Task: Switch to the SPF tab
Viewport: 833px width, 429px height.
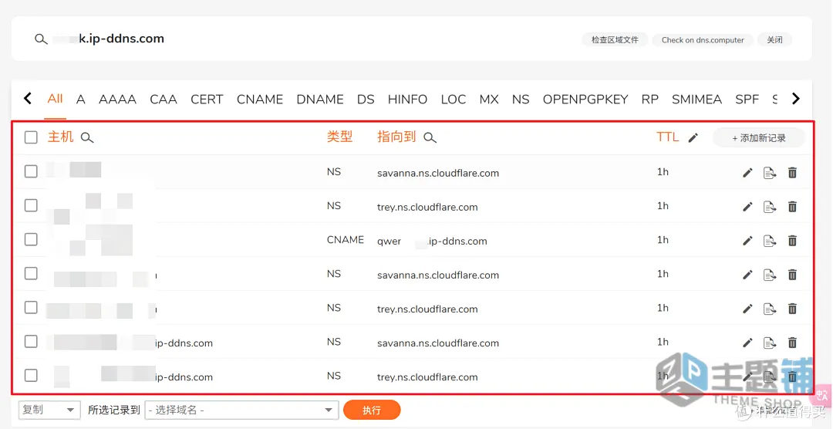Action: (x=747, y=100)
